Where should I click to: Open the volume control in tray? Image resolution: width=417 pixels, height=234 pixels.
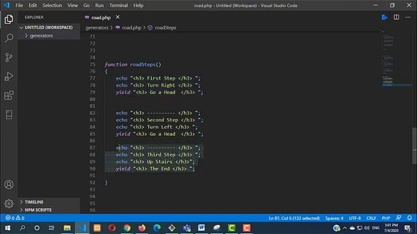tap(367, 228)
